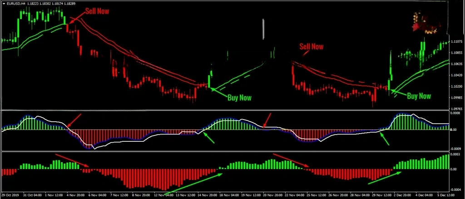The image size is (465, 199).
Task: Open the dropdown triangle beside EURUSD,H4
Action: click(3, 3)
